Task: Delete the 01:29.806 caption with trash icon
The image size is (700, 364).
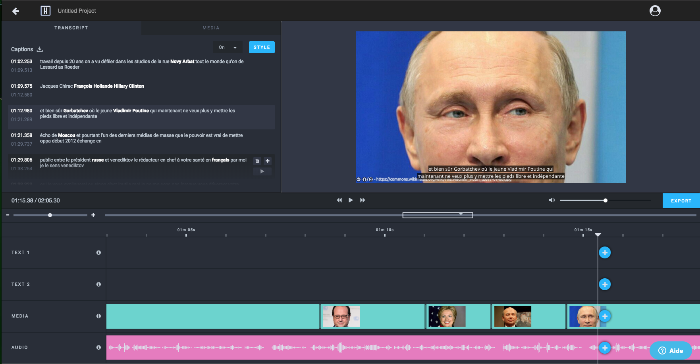Action: (x=257, y=161)
